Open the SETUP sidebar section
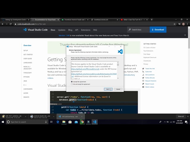Screen dimensions: 190x142 click(26, 51)
